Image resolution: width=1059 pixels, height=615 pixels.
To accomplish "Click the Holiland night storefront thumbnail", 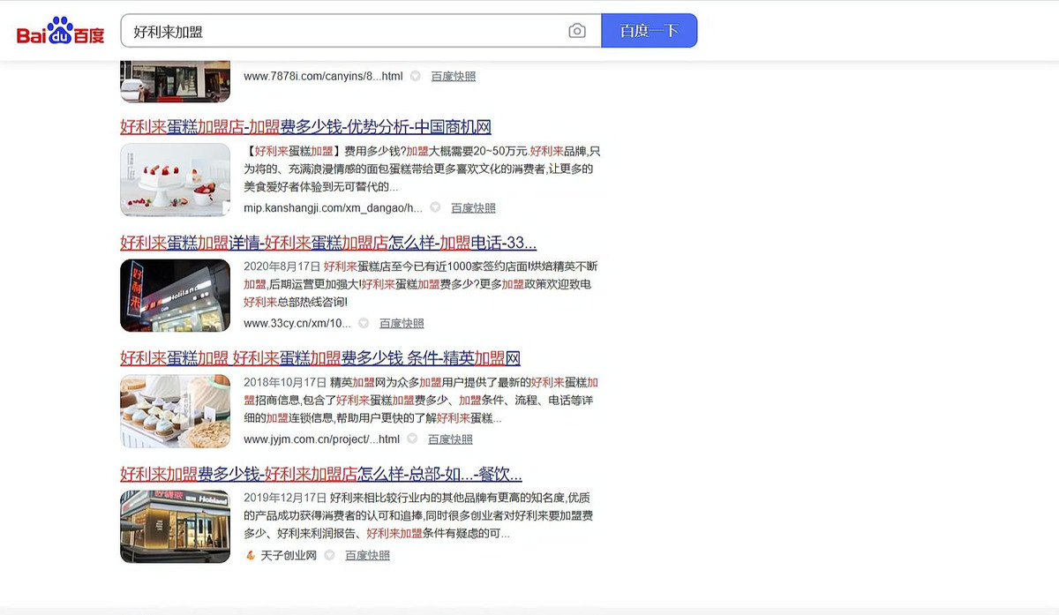I will pos(175,296).
